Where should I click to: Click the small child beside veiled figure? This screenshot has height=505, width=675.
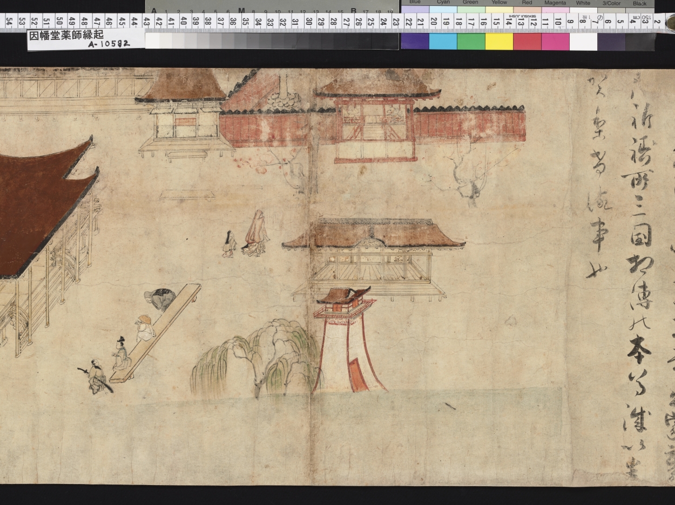click(x=230, y=243)
